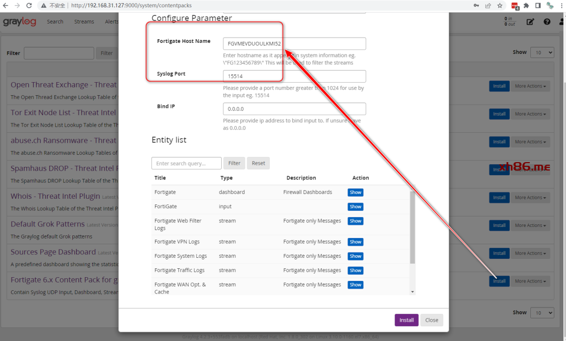The image size is (566, 341).
Task: Click the graylog logo
Action: (x=19, y=21)
